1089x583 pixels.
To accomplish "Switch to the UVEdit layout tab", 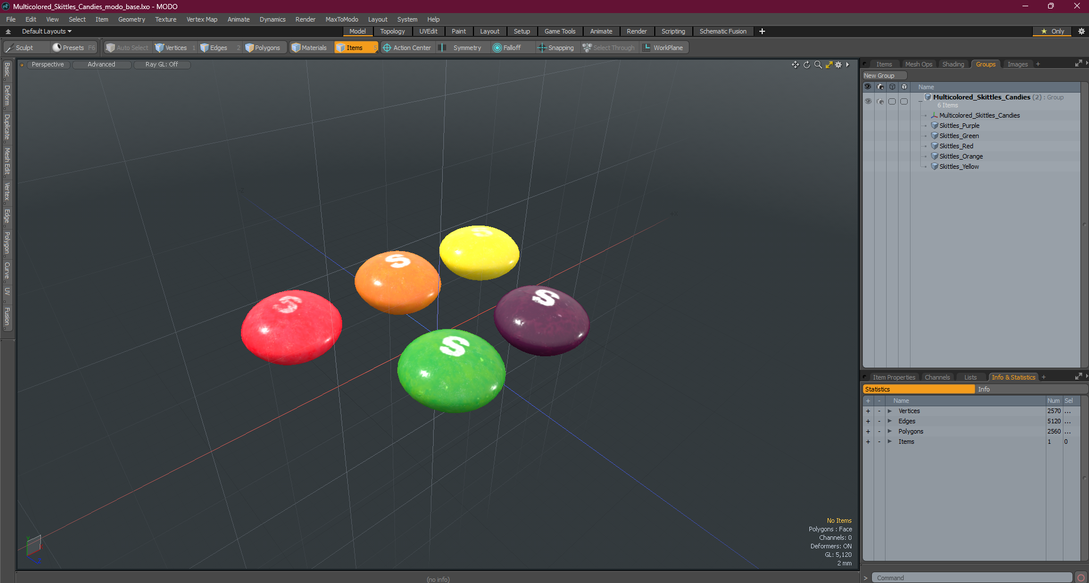I will click(x=428, y=31).
